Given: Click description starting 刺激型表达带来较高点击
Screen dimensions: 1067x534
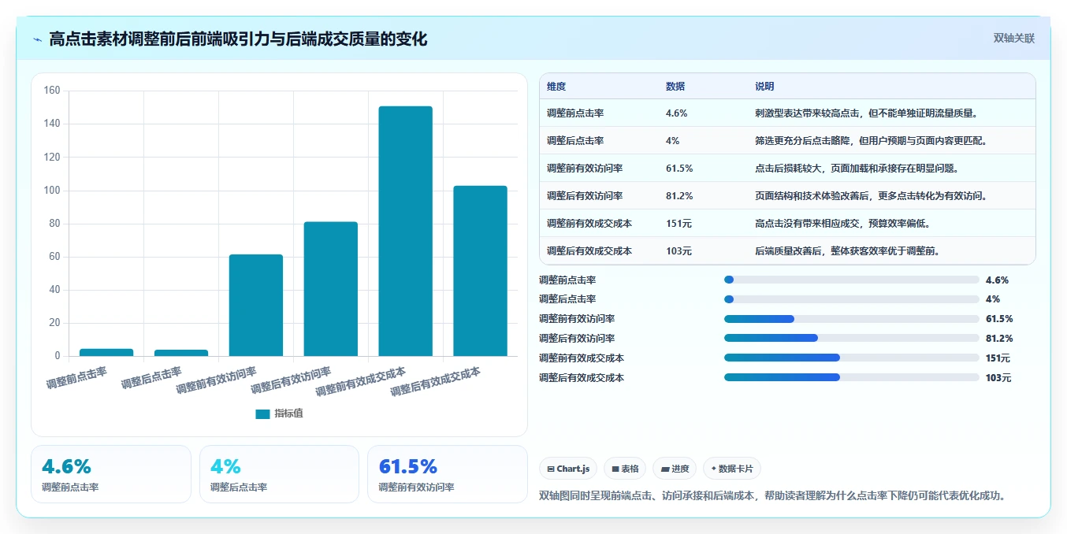Looking at the screenshot, I should 866,113.
